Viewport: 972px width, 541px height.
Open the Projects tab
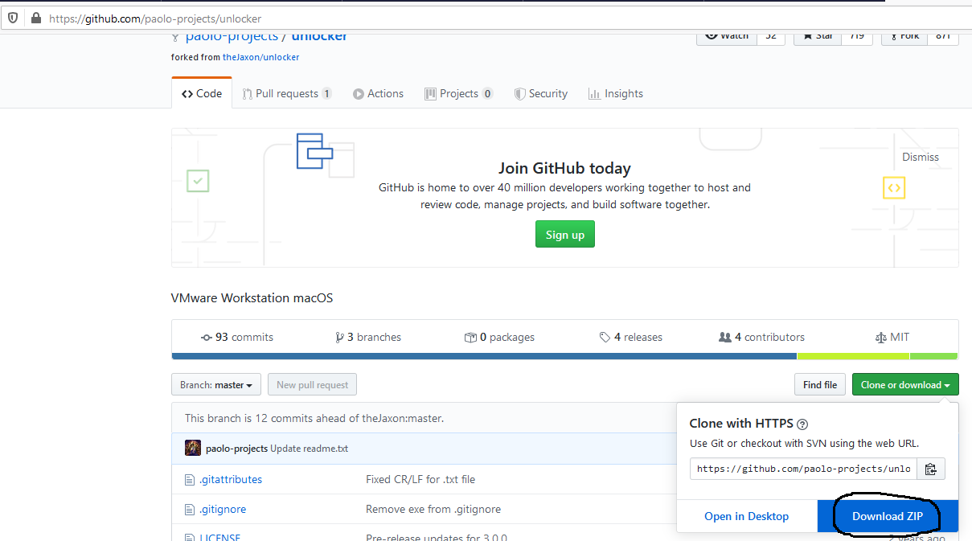[458, 93]
